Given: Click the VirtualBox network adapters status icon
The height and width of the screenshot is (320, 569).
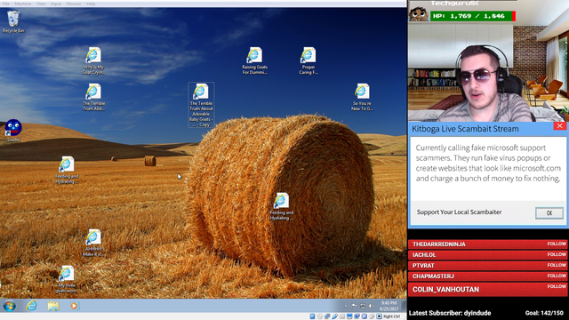Looking at the screenshot, I should tap(327, 316).
